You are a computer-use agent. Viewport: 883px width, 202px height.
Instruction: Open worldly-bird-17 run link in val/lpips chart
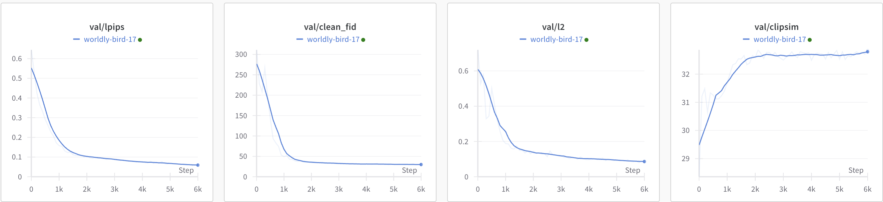(x=110, y=39)
